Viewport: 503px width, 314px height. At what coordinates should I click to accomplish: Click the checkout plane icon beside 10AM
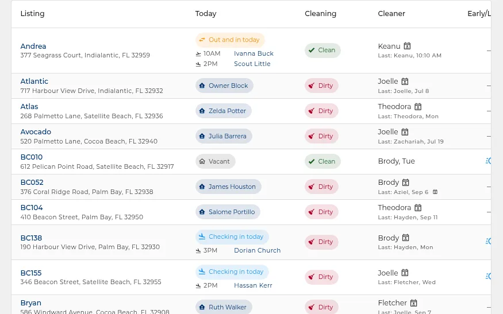(198, 54)
